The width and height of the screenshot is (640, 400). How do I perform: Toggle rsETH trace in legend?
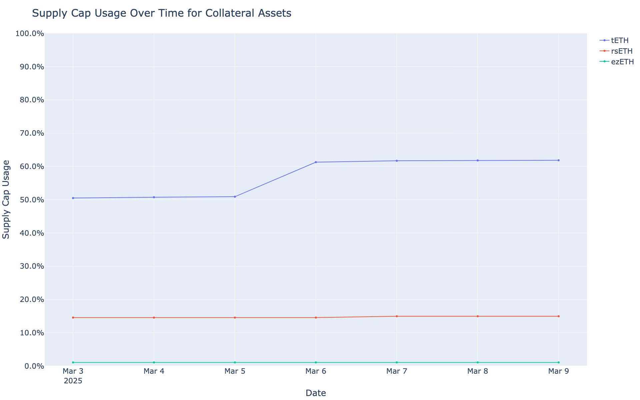pos(616,51)
